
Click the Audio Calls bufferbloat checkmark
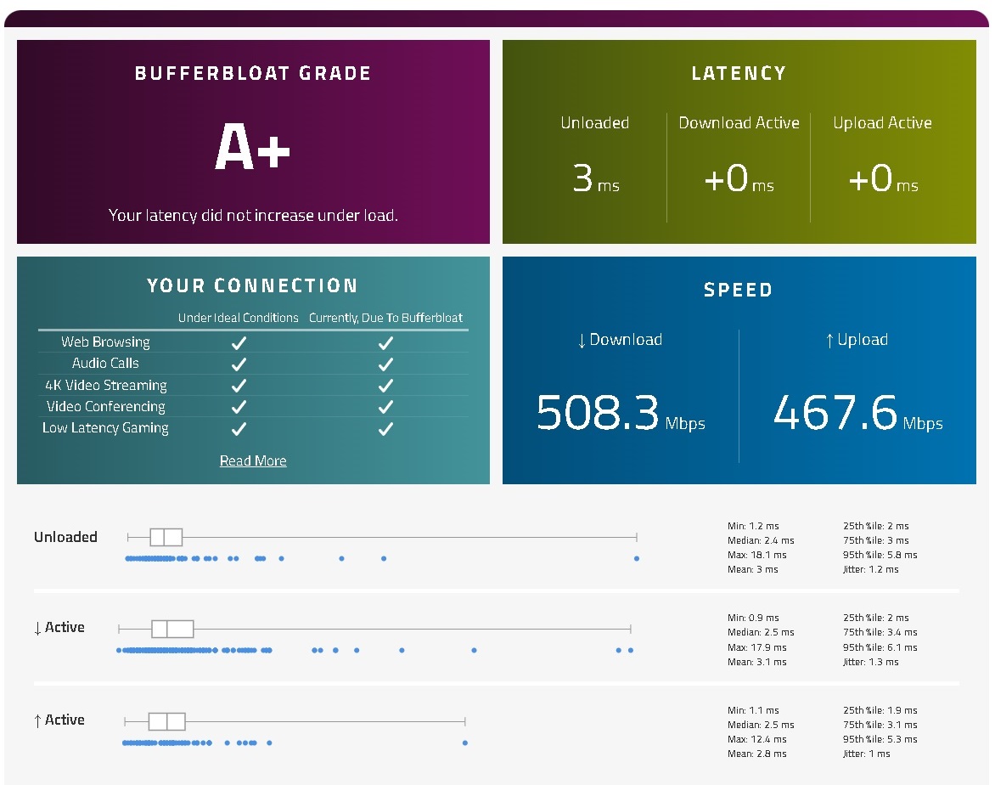tap(385, 364)
